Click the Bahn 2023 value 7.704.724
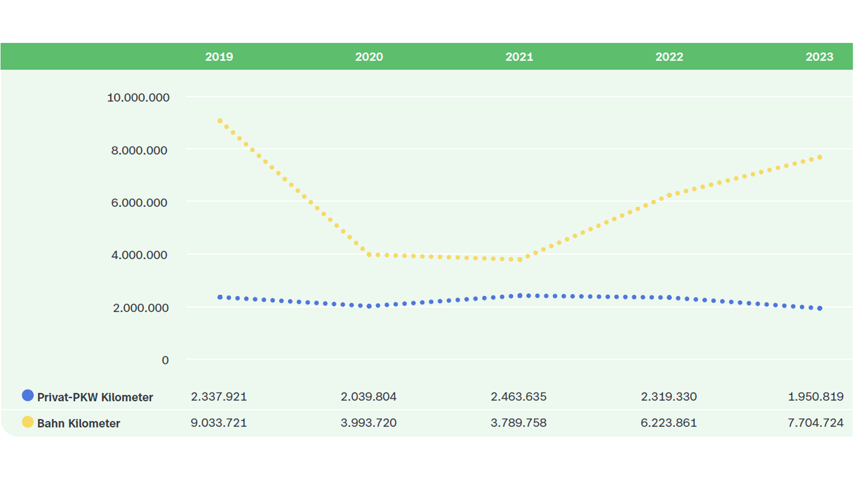Image resolution: width=855 pixels, height=481 pixels. (815, 423)
